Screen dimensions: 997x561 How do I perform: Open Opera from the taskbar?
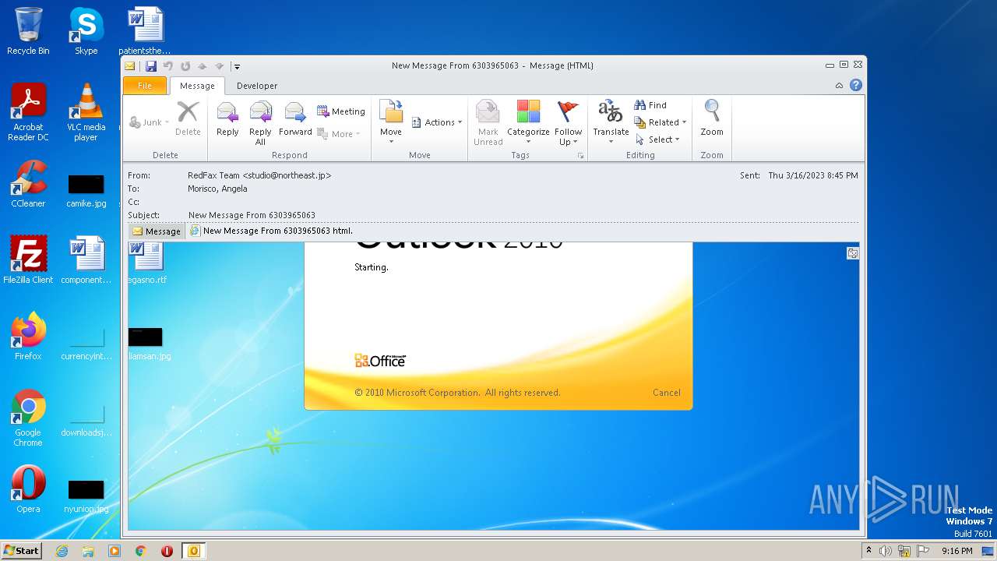pyautogui.click(x=167, y=551)
